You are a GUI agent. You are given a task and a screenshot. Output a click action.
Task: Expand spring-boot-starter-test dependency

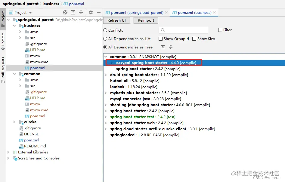tap(106, 117)
